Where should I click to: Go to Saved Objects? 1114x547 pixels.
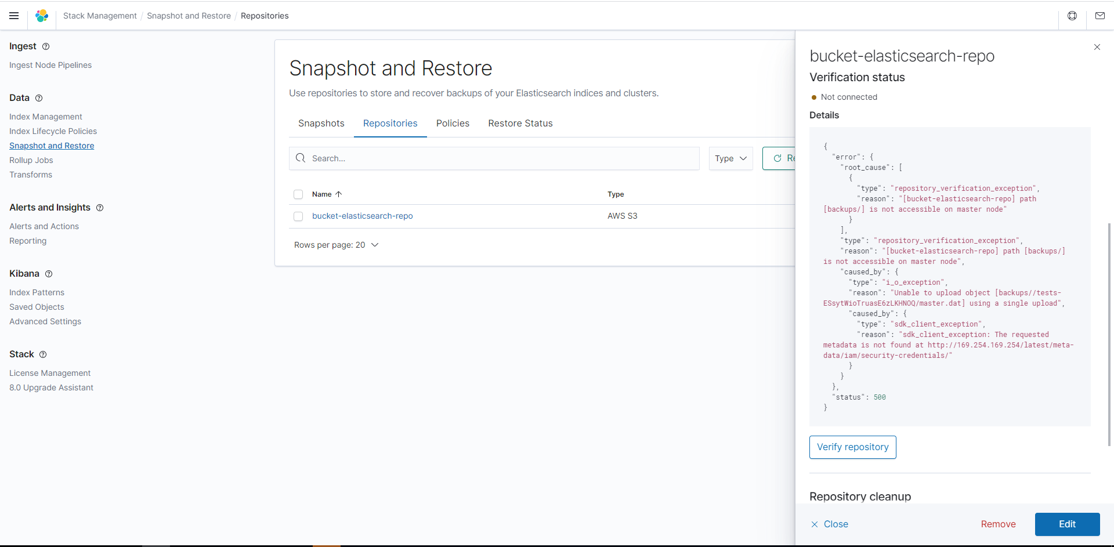pyautogui.click(x=37, y=307)
